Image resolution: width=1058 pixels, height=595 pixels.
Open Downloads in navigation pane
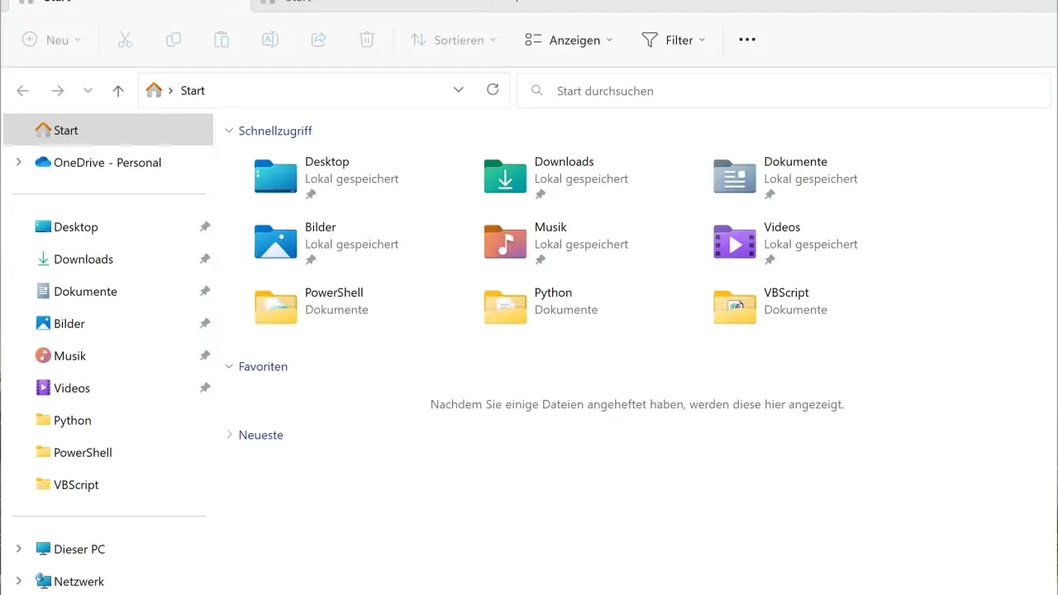pyautogui.click(x=74, y=259)
